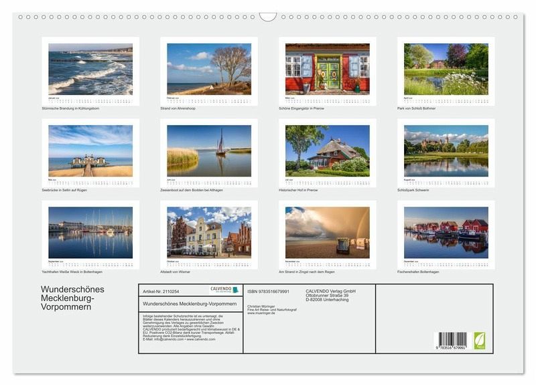Open the Schöne Eingangstür in Prerow image
The height and width of the screenshot is (386, 536).
pos(328,68)
